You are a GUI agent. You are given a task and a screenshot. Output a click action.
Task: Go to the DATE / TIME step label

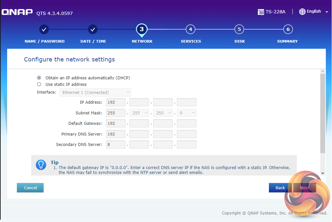click(x=93, y=41)
